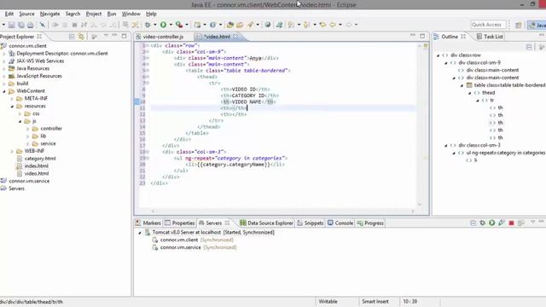Click the Quick Access search field
Screen dimensions: 546x307
488,25
